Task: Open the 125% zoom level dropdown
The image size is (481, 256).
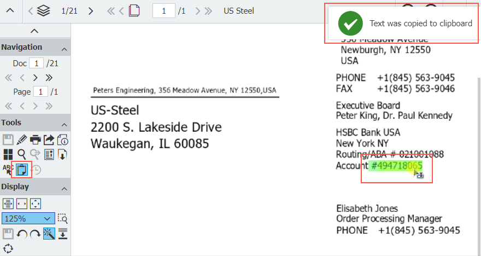Action: click(x=28, y=219)
